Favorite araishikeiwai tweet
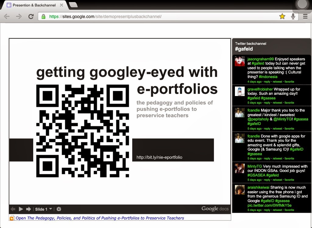The image size is (312, 228). (x=289, y=210)
